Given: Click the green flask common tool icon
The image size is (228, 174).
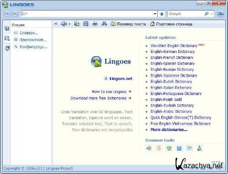Looking at the screenshot, I should point(199,148).
